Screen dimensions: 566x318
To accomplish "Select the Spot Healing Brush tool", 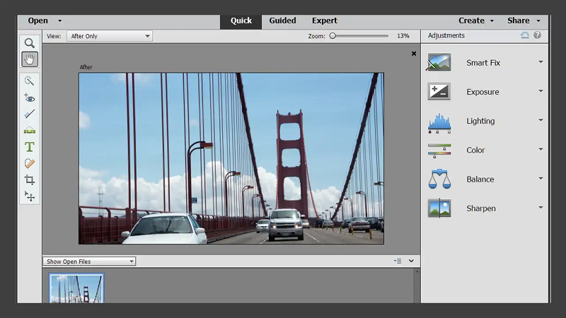I will click(29, 163).
